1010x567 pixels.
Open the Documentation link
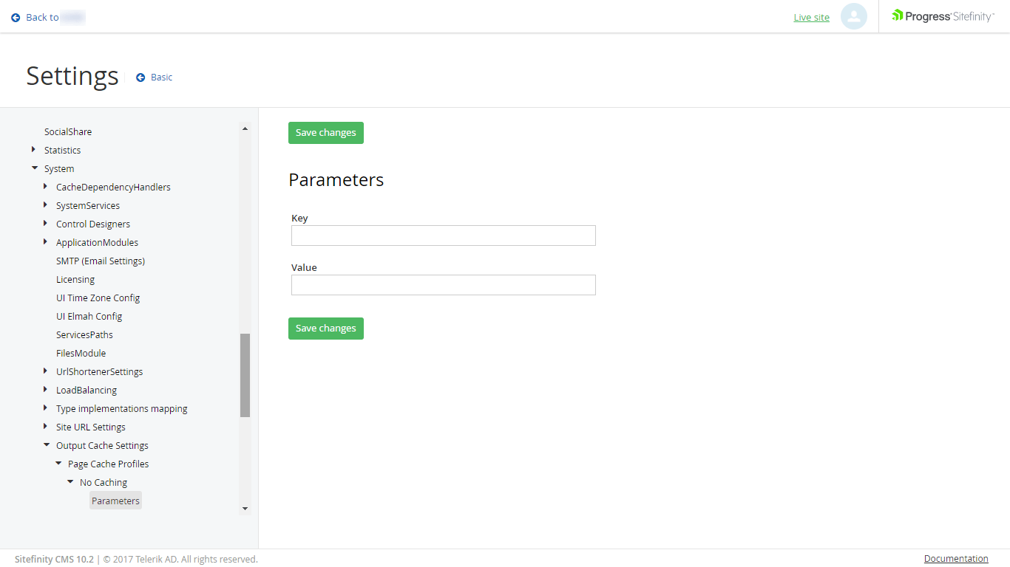[x=955, y=558]
